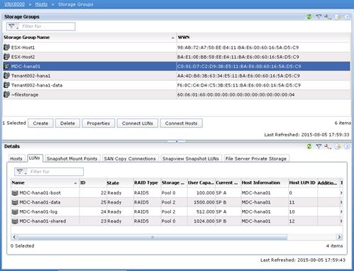Viewport: 354px width, 271px height.
Task: Click Connect Hosts button
Action: click(x=181, y=123)
